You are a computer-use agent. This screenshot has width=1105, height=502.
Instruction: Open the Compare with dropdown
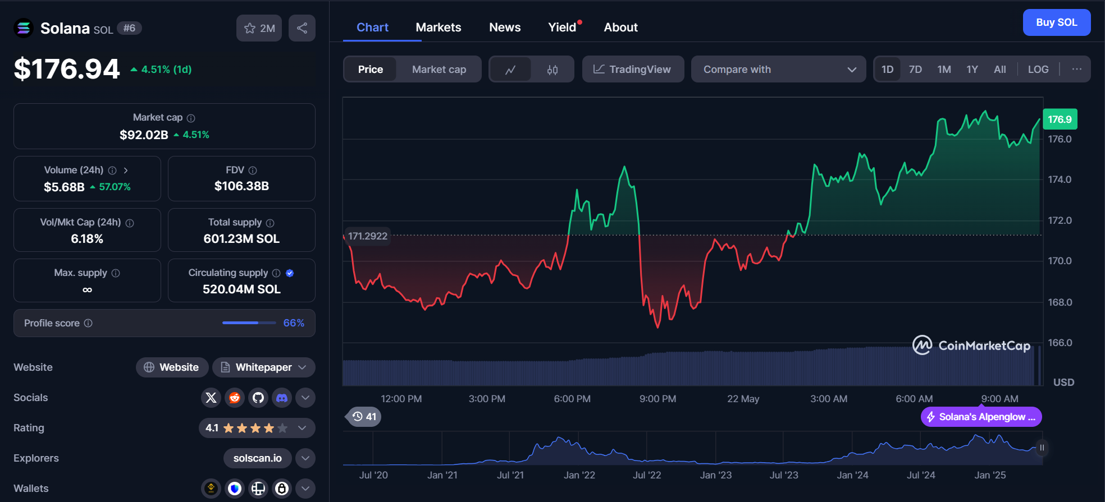[x=778, y=70]
